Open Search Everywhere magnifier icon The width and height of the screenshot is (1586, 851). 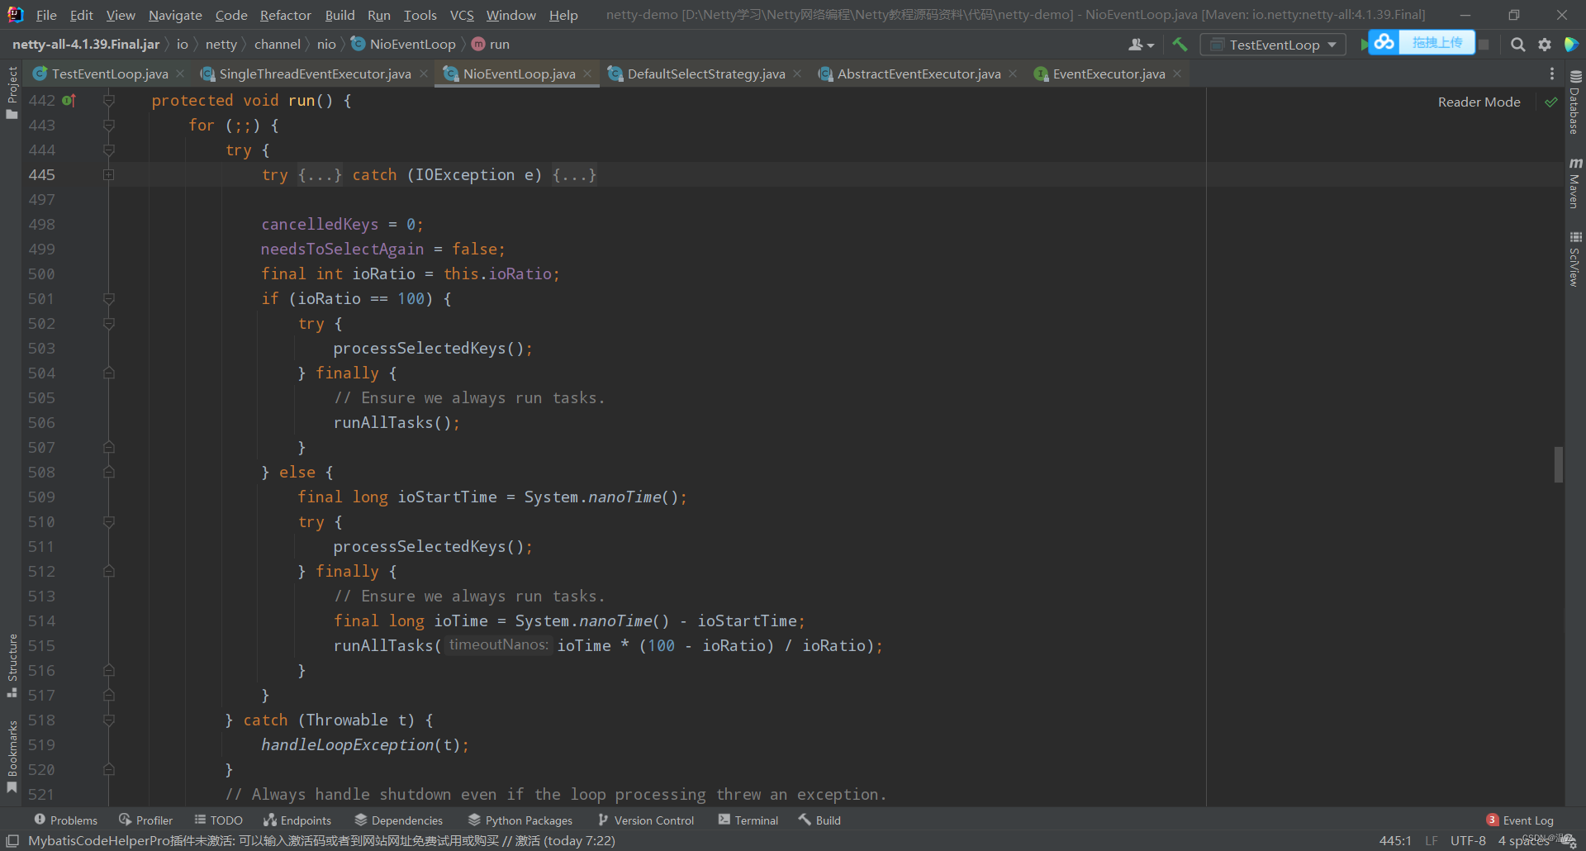1517,45
